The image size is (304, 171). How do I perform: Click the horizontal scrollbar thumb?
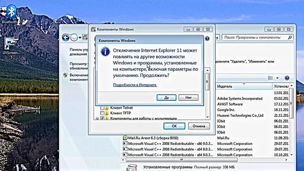(181, 160)
